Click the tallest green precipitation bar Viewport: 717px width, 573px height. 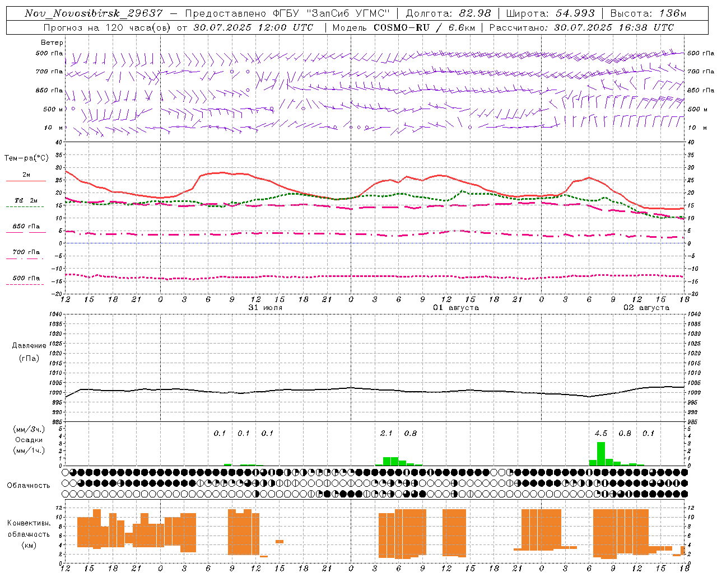(601, 454)
